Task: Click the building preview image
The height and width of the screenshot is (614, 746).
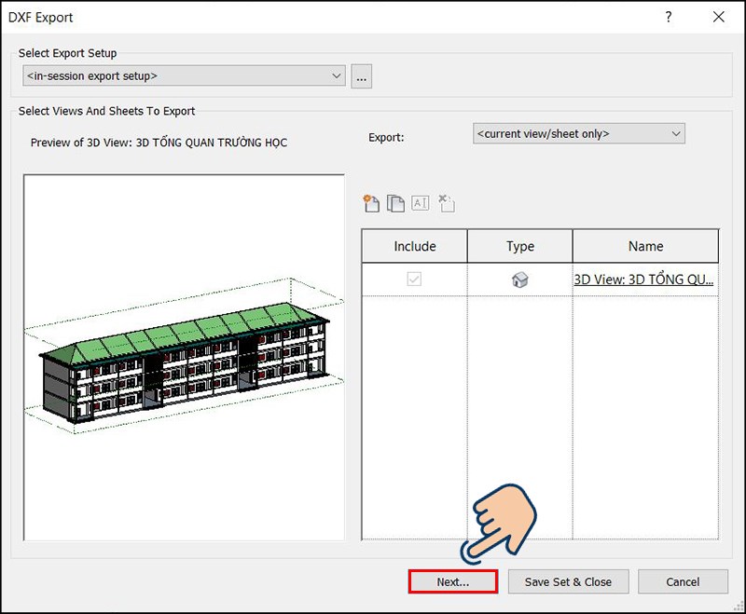Action: (x=184, y=358)
